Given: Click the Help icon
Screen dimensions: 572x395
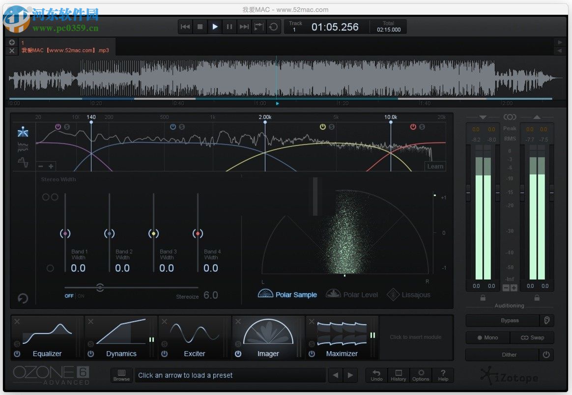Looking at the screenshot, I should tap(443, 375).
